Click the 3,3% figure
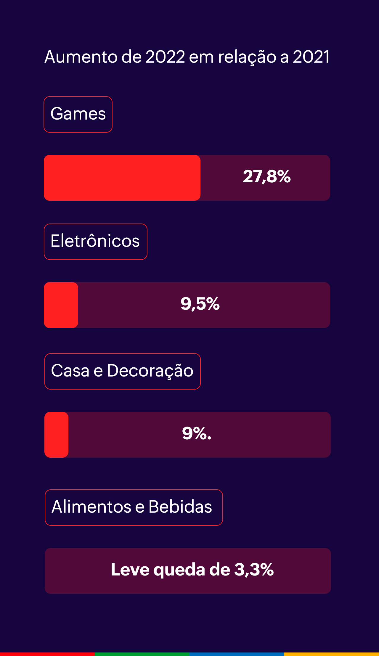Image resolution: width=379 pixels, height=656 pixels. tap(254, 570)
